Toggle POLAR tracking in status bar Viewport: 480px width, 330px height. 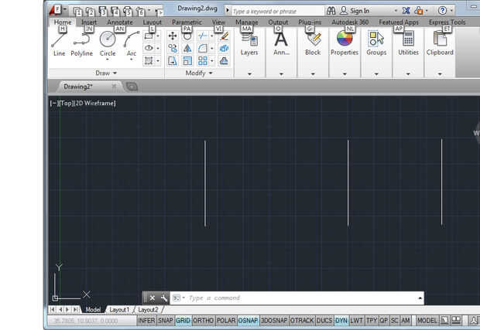pyautogui.click(x=226, y=321)
